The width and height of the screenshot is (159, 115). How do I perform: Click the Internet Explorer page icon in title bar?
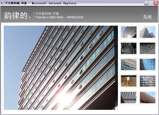[2, 3]
